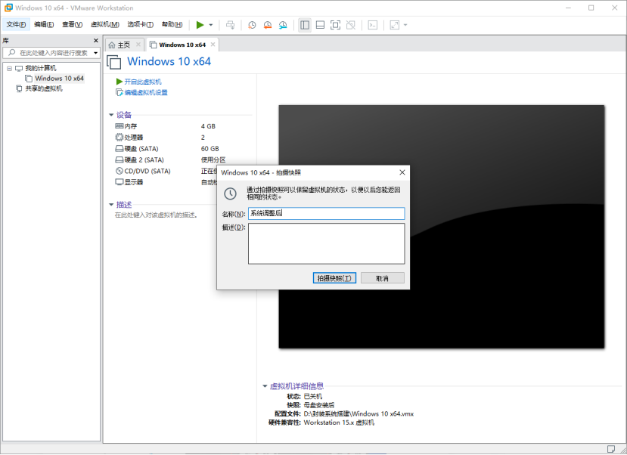This screenshot has width=627, height=455.
Task: Click the 60 GB hard disk value
Action: point(210,149)
